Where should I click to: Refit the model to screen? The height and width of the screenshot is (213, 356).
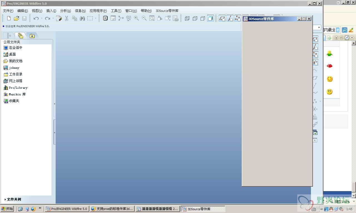pyautogui.click(x=152, y=18)
